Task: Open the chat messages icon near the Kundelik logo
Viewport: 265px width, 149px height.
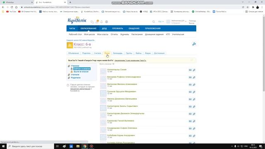Action: coord(92,22)
